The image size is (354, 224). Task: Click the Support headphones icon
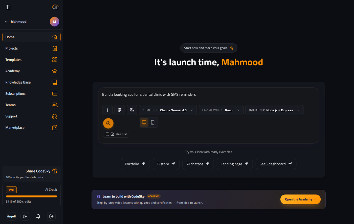(x=55, y=116)
